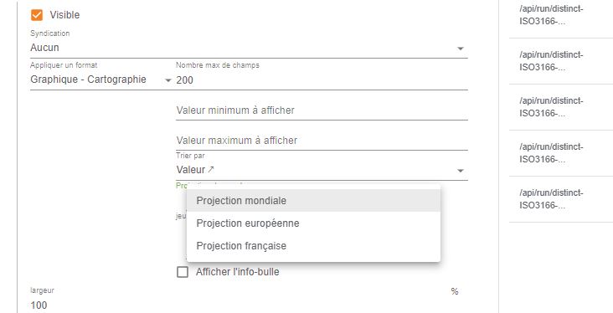613x313 pixels.
Task: Expand the Syndication dropdown arrow
Action: click(461, 49)
